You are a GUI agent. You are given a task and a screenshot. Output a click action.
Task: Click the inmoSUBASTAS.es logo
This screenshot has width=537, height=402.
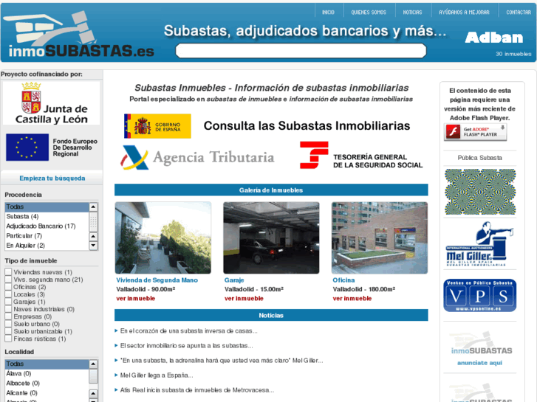[79, 34]
